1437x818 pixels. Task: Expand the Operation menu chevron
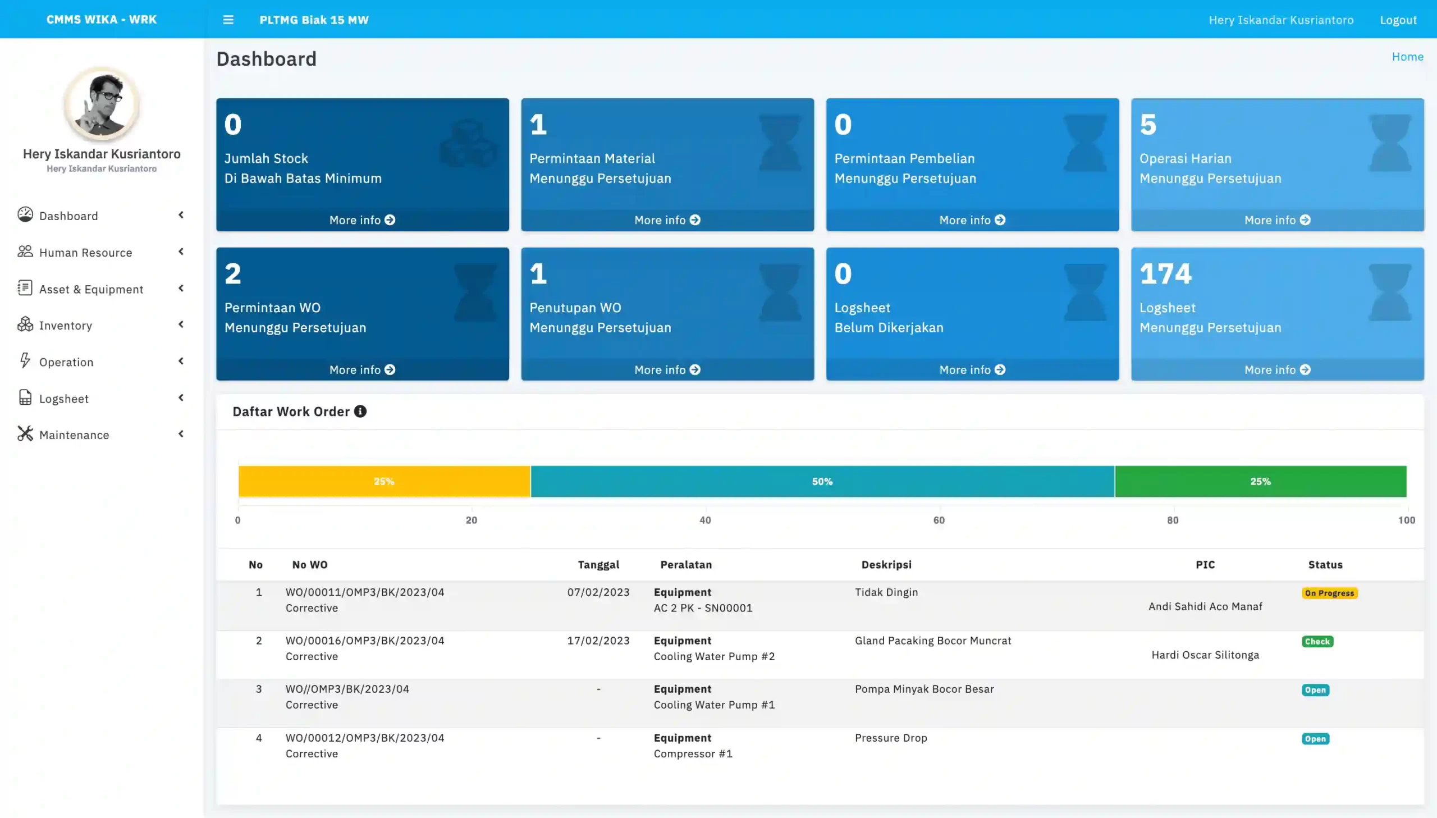tap(181, 361)
